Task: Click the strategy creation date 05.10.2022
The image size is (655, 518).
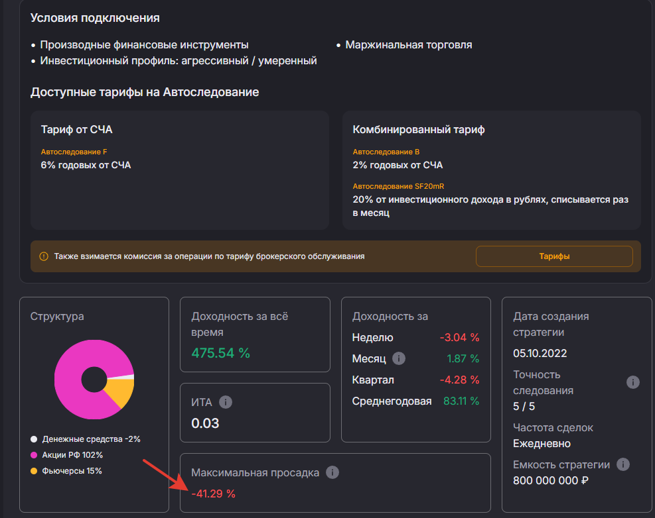Action: point(540,353)
